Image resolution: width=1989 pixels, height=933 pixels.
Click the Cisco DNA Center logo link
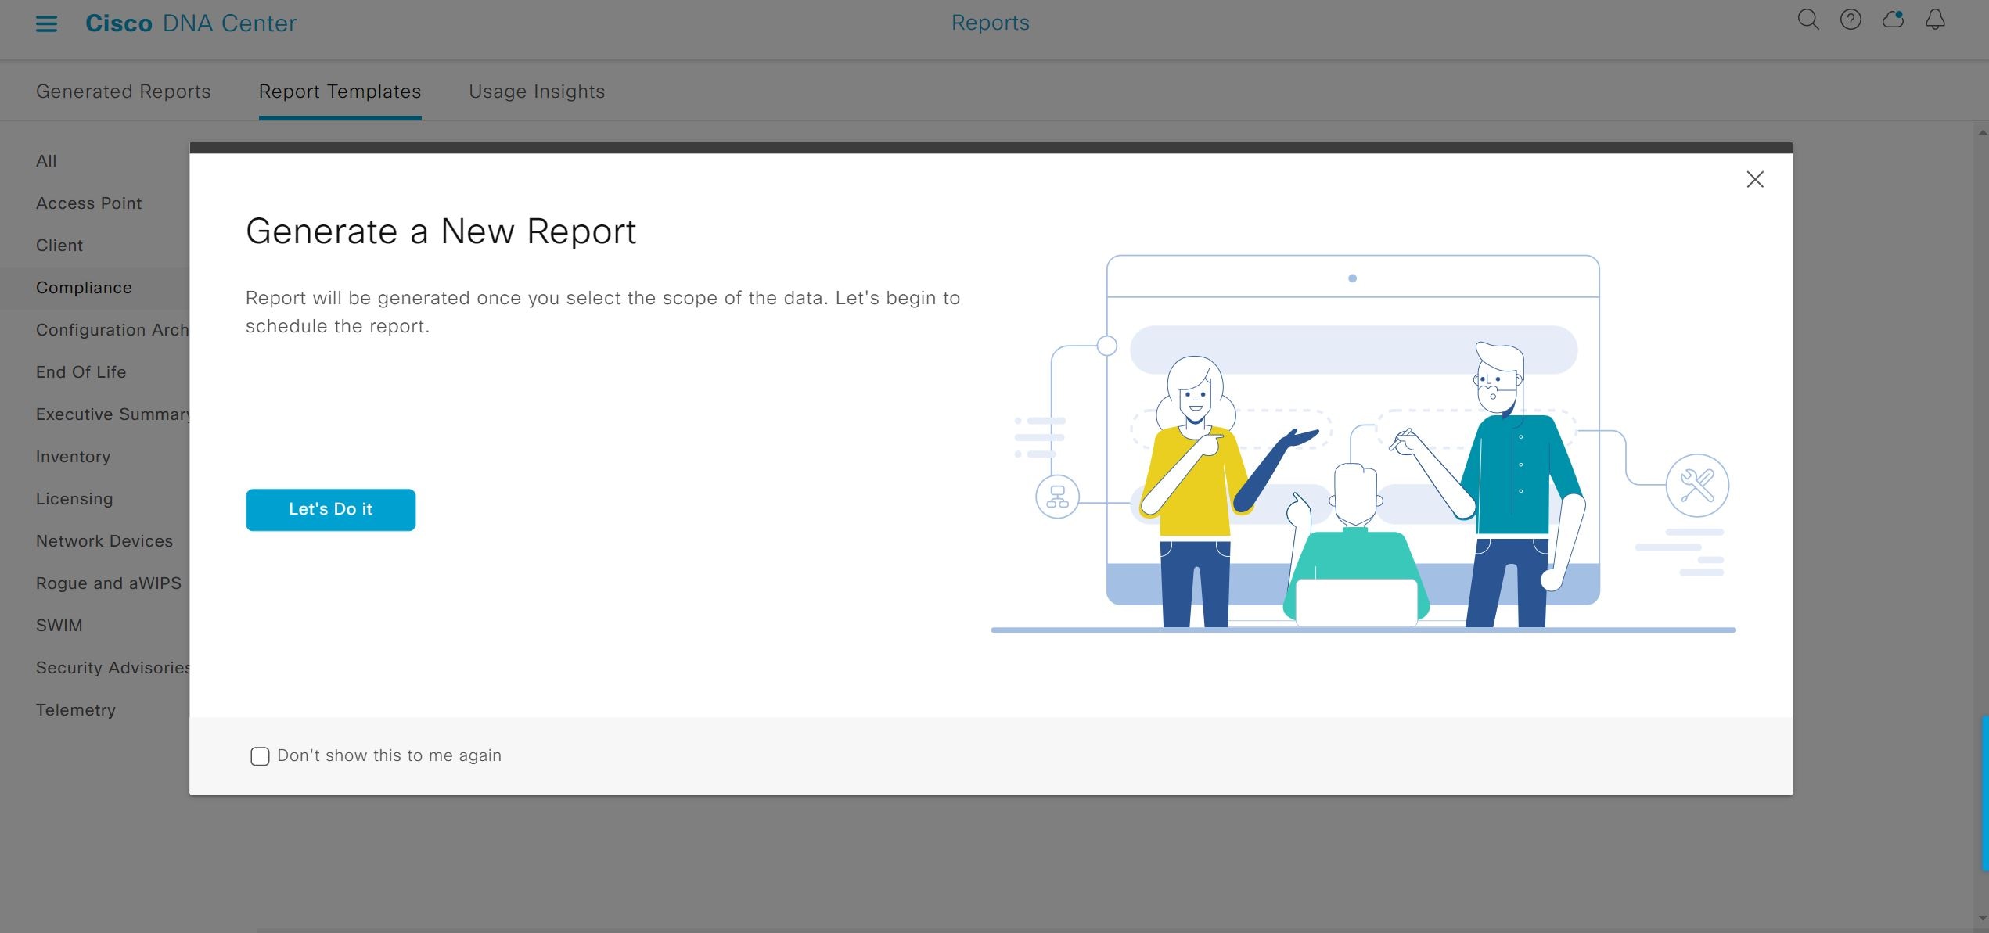[191, 23]
